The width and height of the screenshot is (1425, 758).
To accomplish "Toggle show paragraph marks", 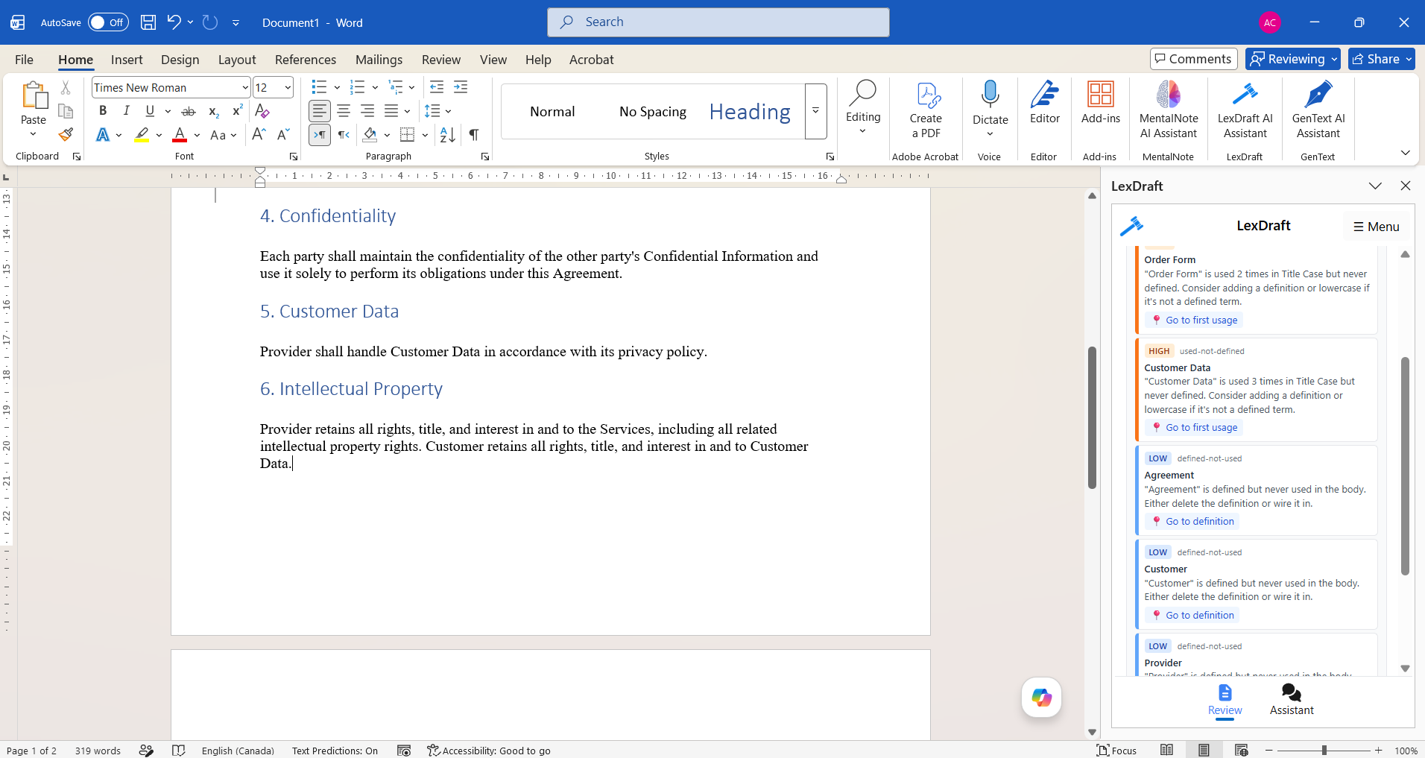I will [474, 135].
